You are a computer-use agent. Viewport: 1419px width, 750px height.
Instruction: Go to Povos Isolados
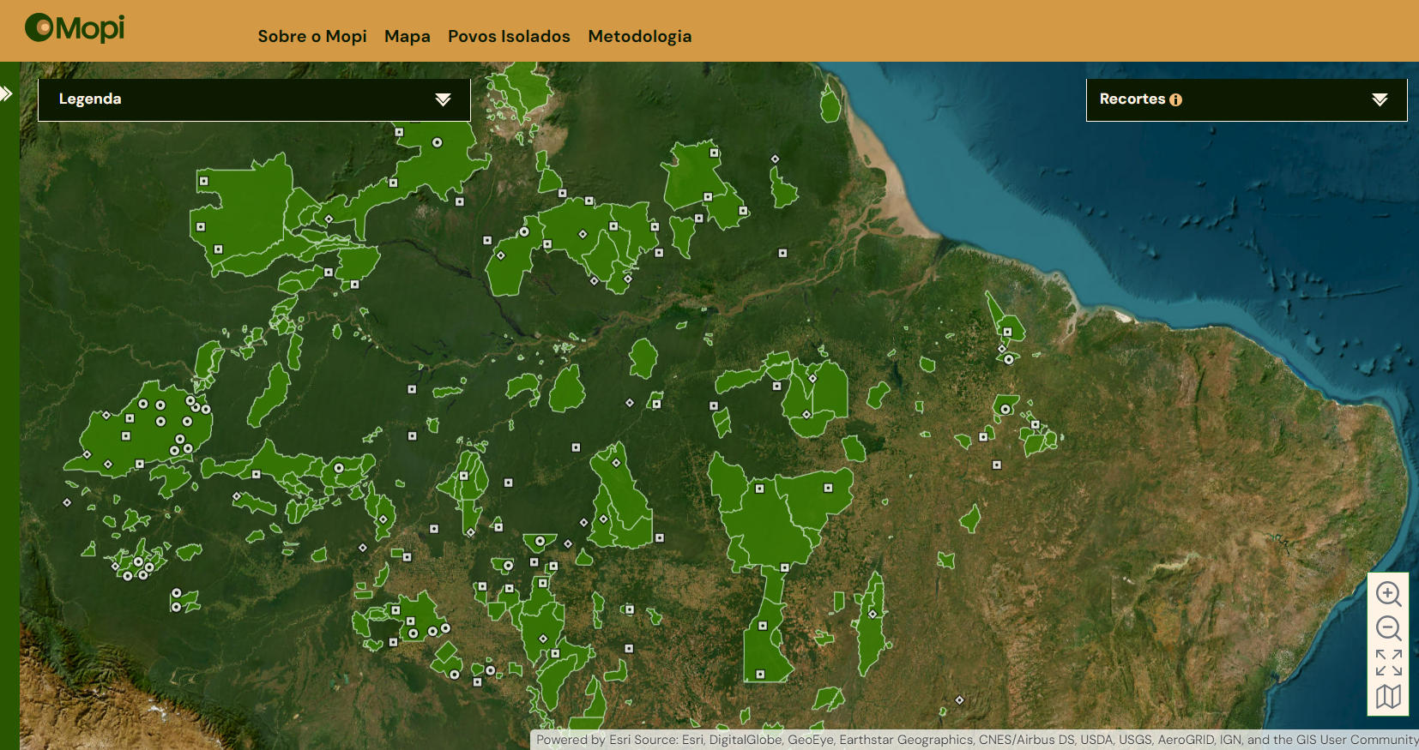[509, 36]
